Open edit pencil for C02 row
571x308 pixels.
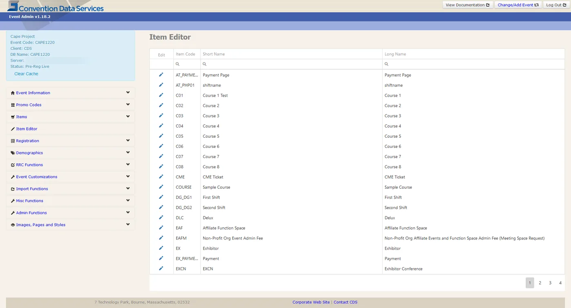pos(161,105)
